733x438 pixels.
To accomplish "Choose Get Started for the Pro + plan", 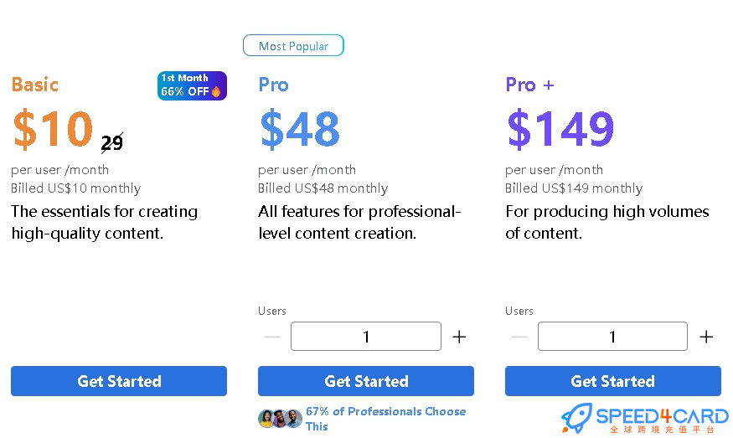I will (x=613, y=381).
